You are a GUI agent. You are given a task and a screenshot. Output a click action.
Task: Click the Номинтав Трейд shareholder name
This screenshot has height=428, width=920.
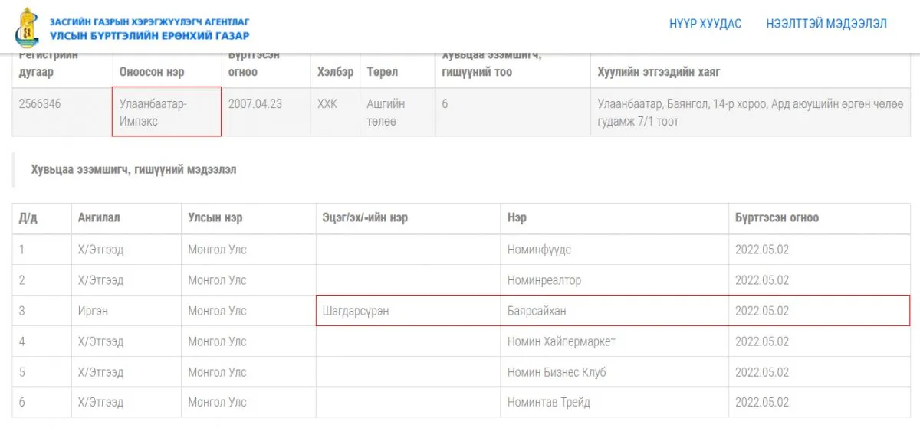[549, 402]
